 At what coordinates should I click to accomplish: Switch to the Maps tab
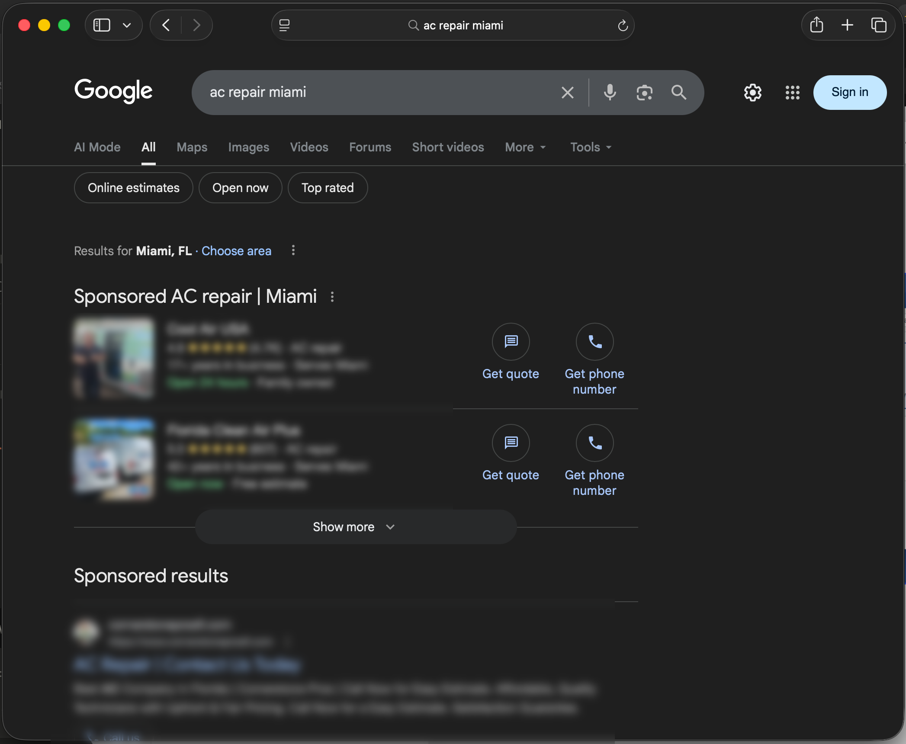tap(192, 147)
